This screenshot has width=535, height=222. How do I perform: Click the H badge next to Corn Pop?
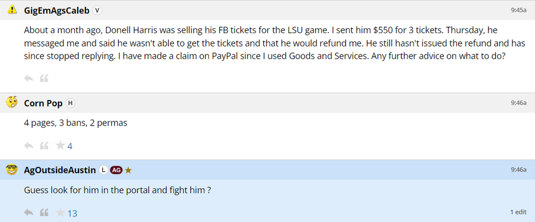pyautogui.click(x=70, y=103)
